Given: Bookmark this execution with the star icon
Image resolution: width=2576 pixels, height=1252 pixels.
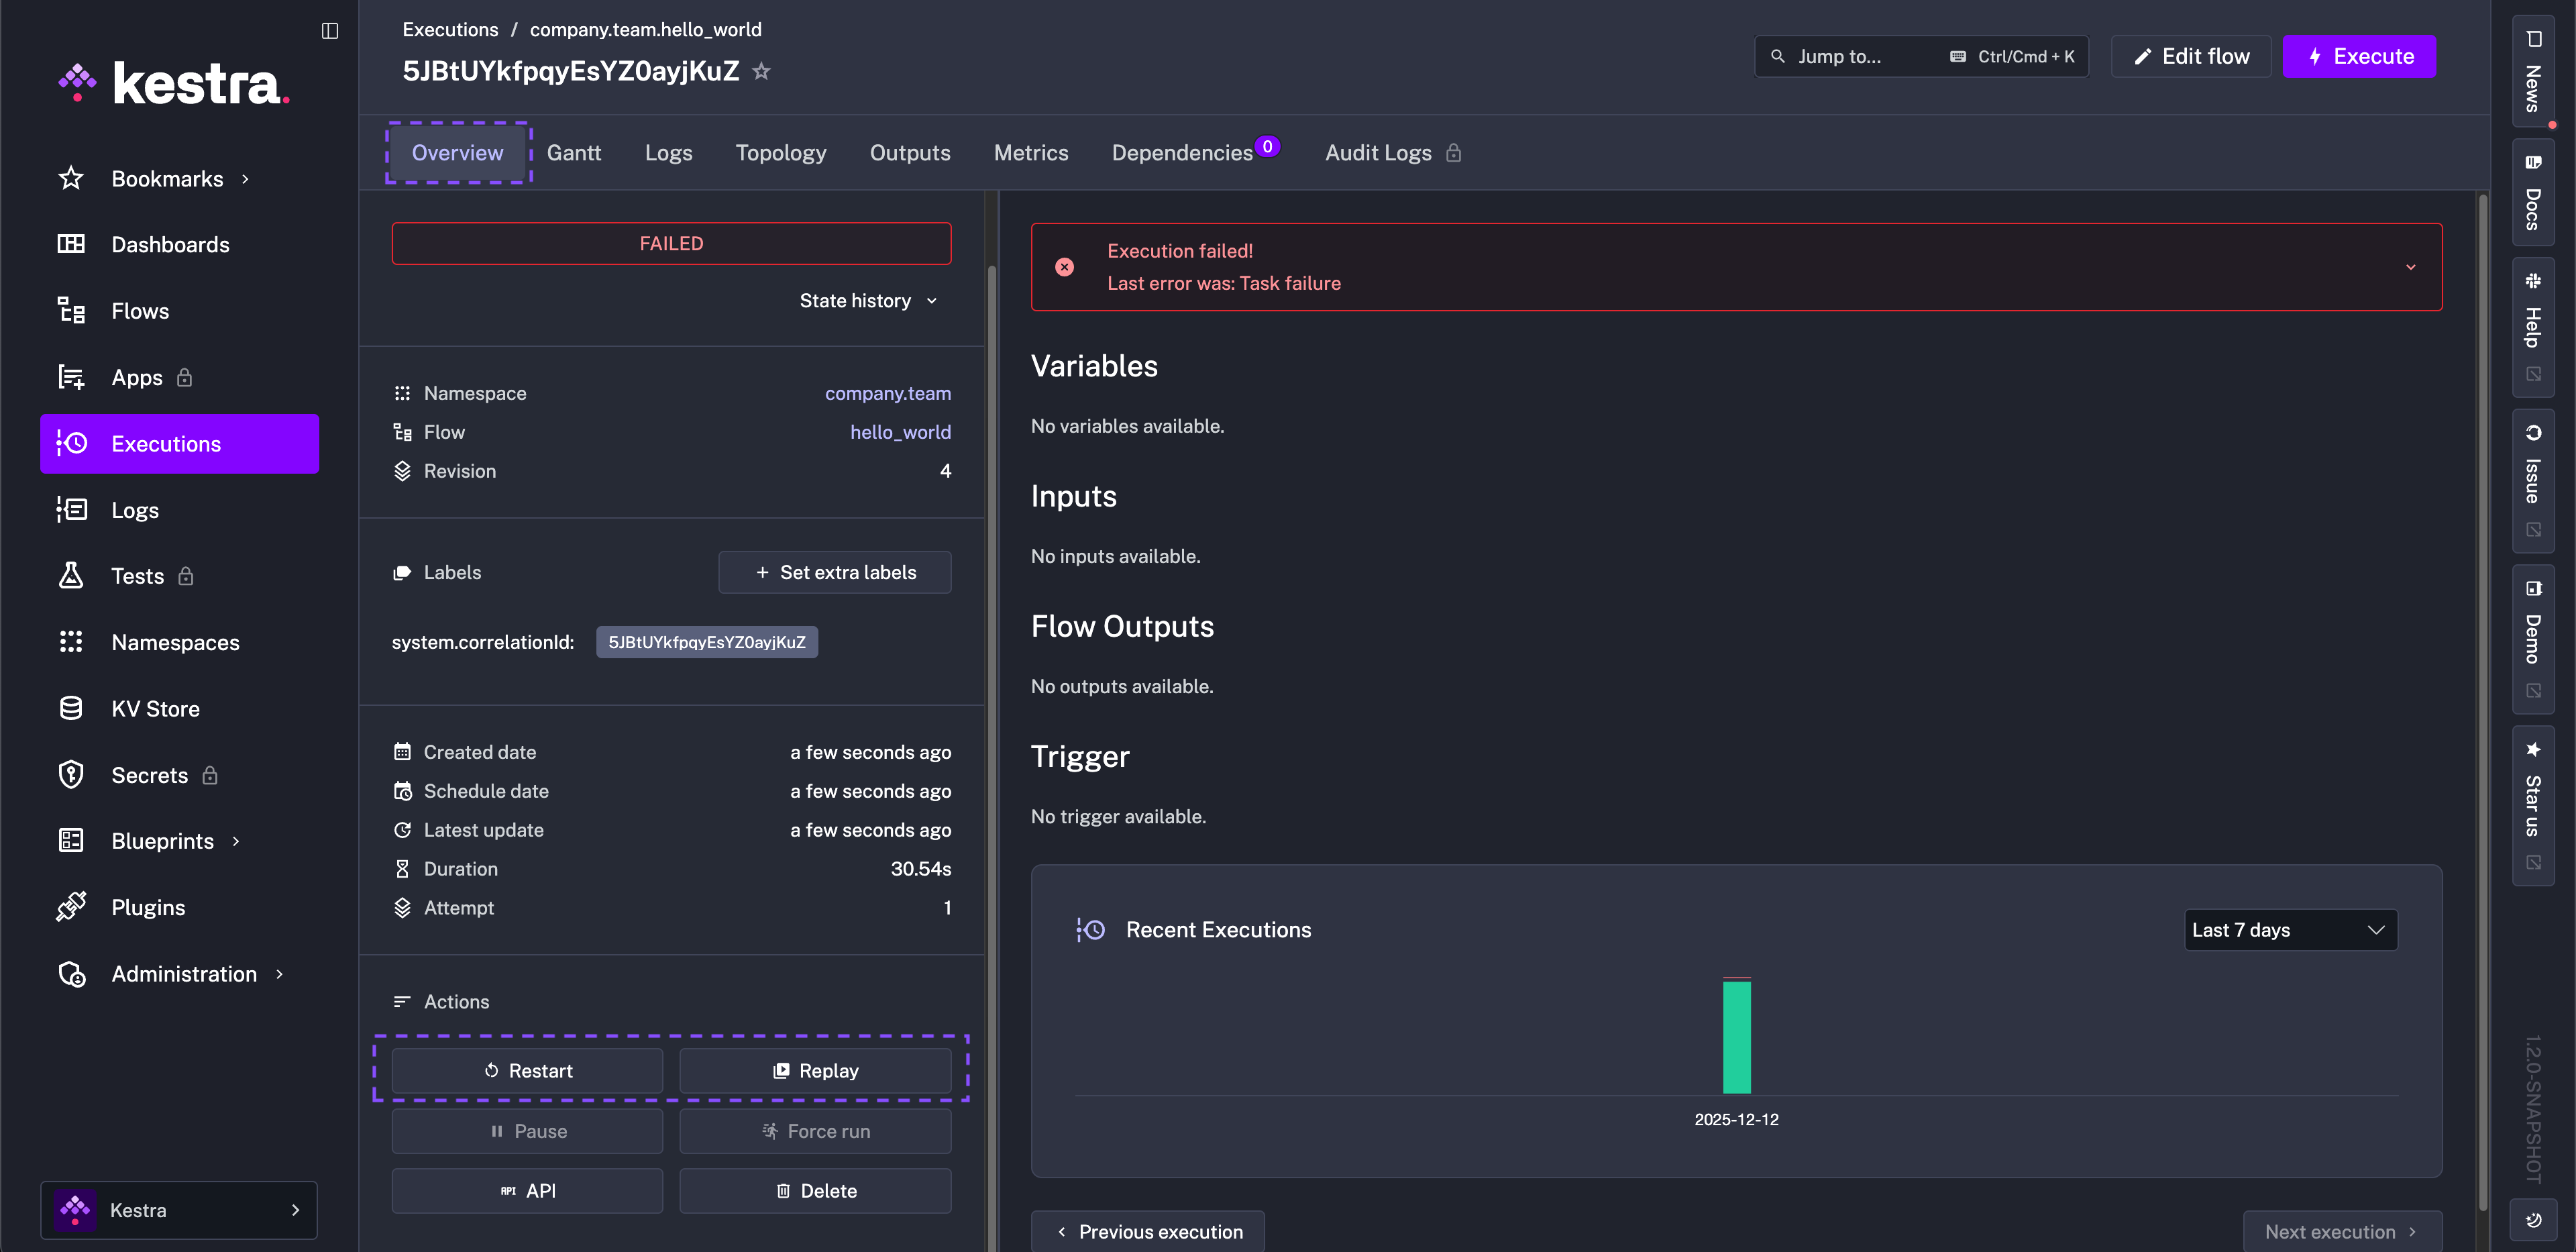Looking at the screenshot, I should (761, 71).
